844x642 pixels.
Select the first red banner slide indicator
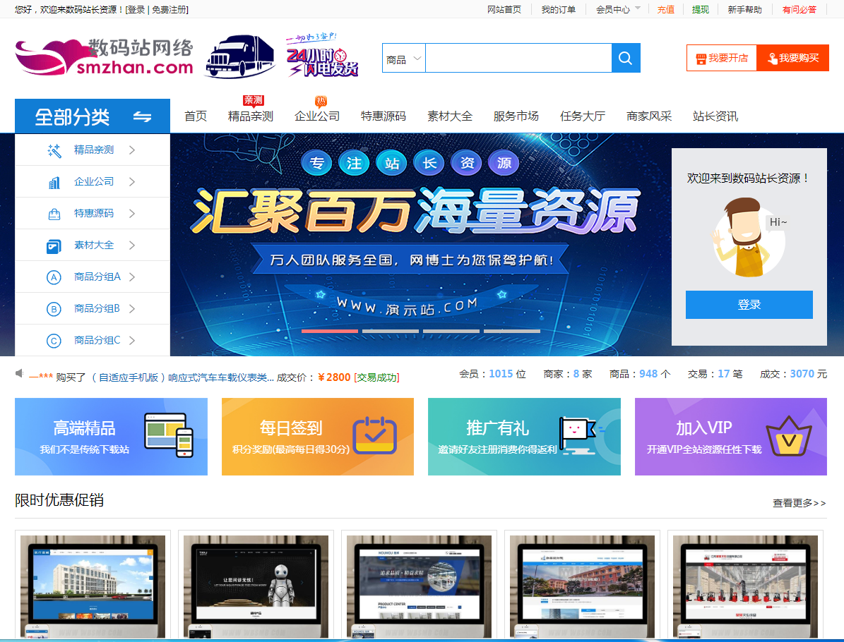coord(329,331)
